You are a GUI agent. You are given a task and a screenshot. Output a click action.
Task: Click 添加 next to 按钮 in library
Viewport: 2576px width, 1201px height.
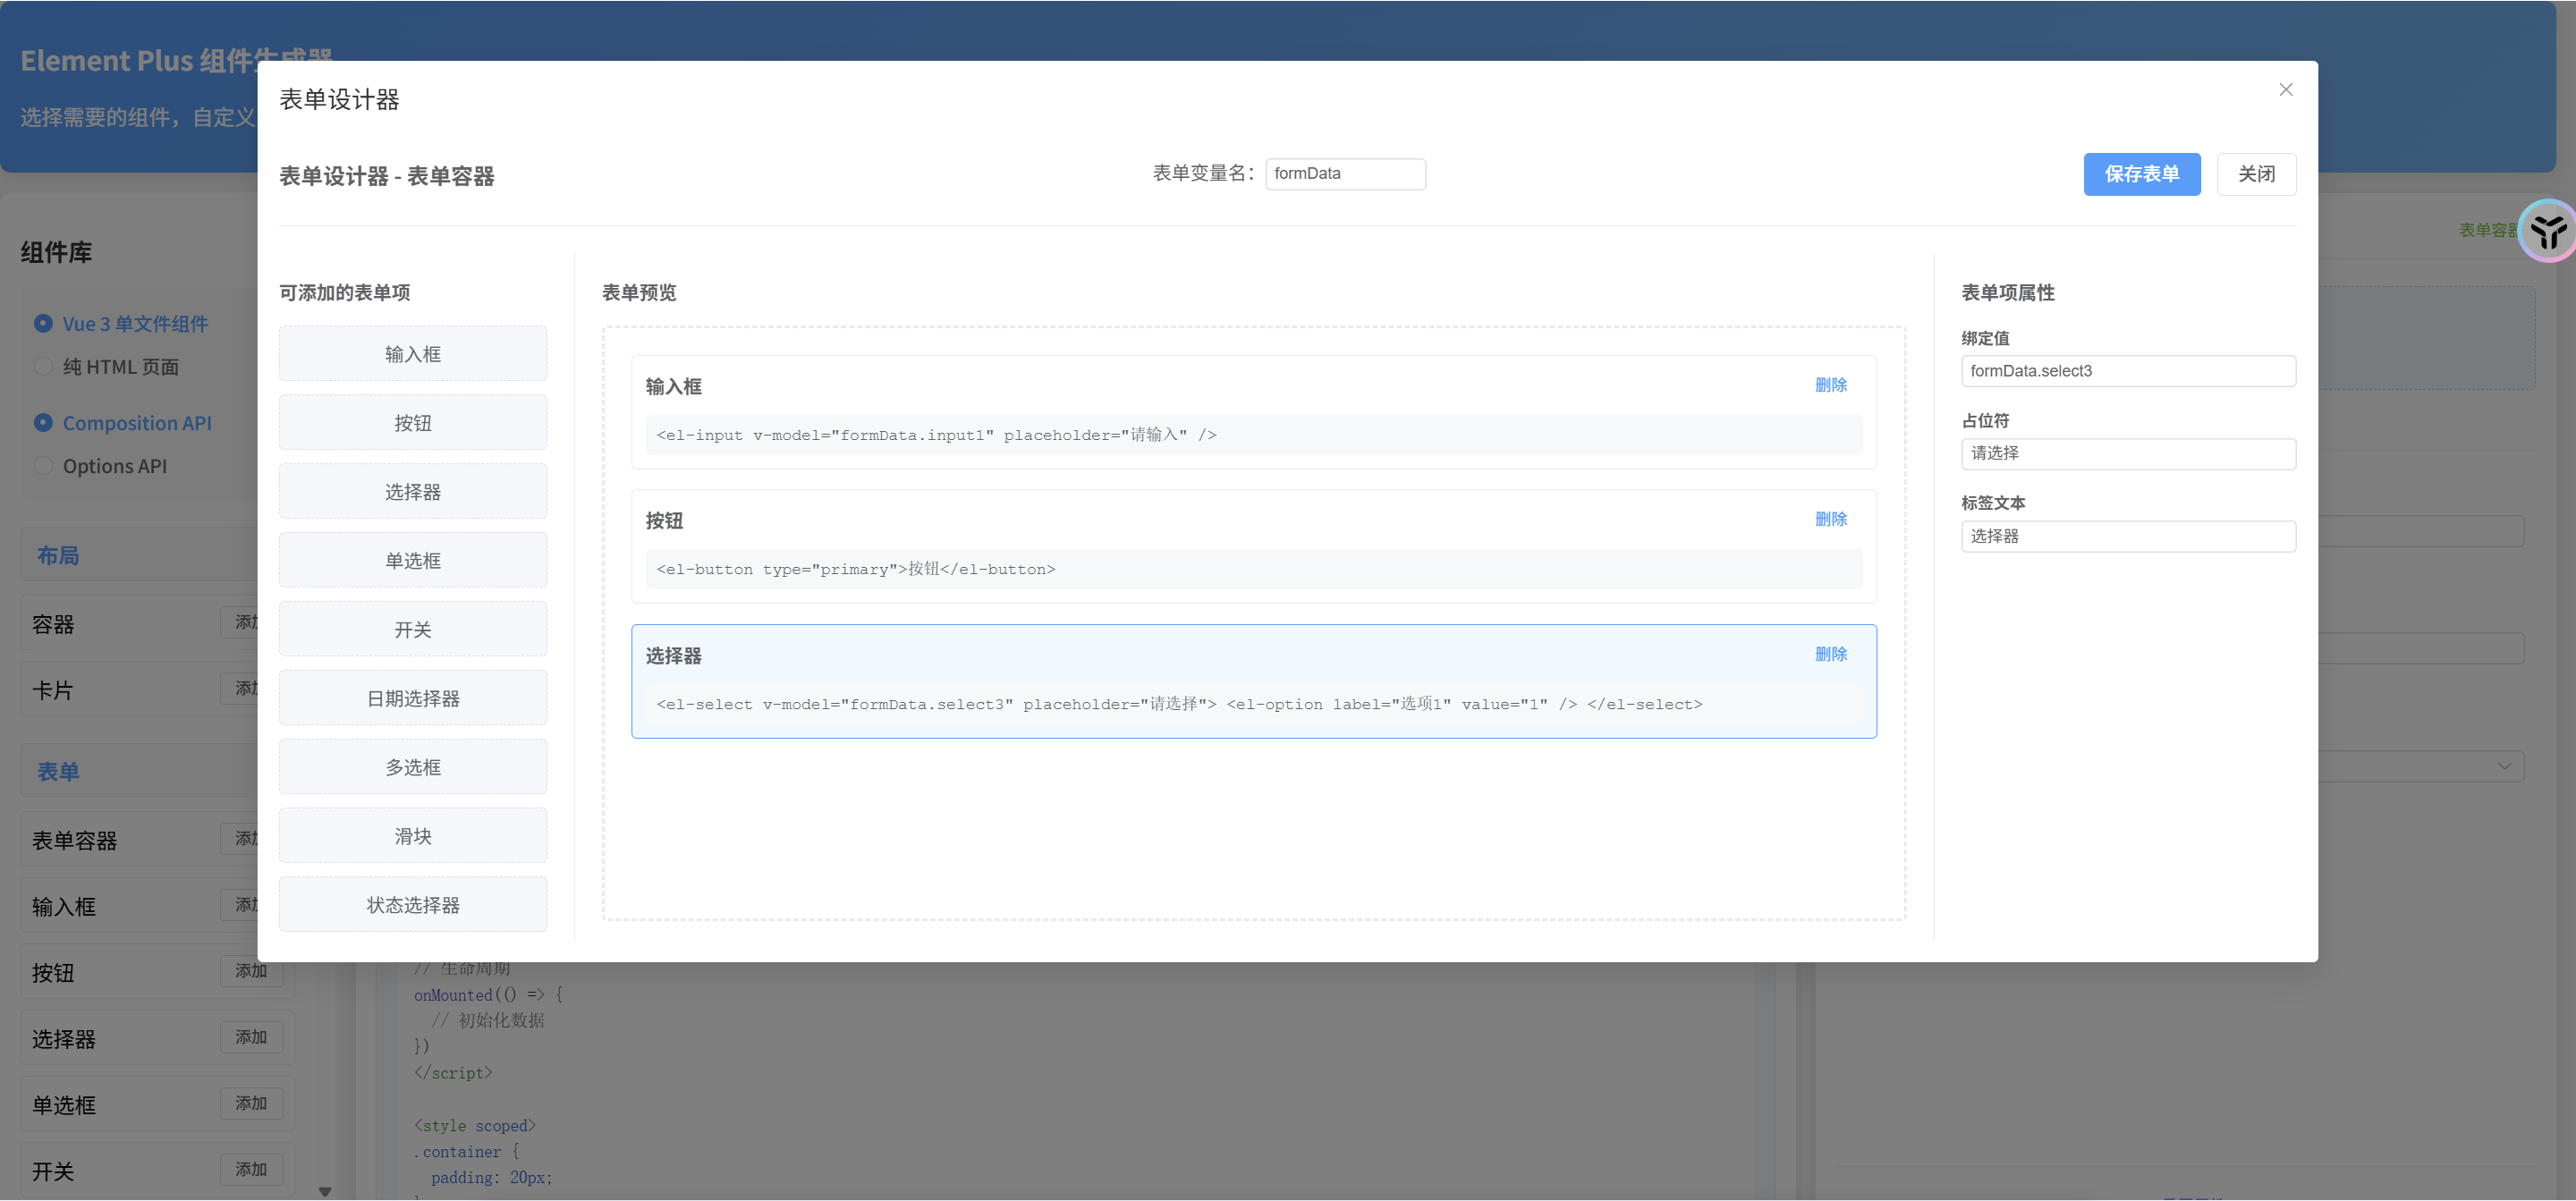pyautogui.click(x=250, y=971)
